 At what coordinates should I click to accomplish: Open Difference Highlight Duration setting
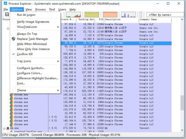point(35,78)
